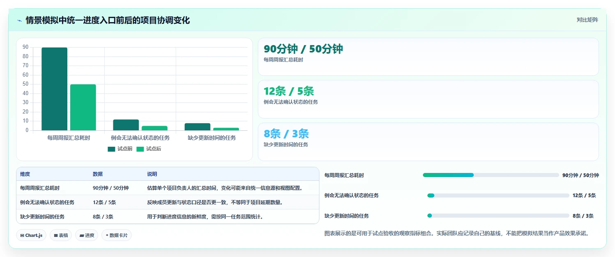Click the footnote starting 图表展示的是
The width and height of the screenshot is (615, 257).
pos(458,234)
